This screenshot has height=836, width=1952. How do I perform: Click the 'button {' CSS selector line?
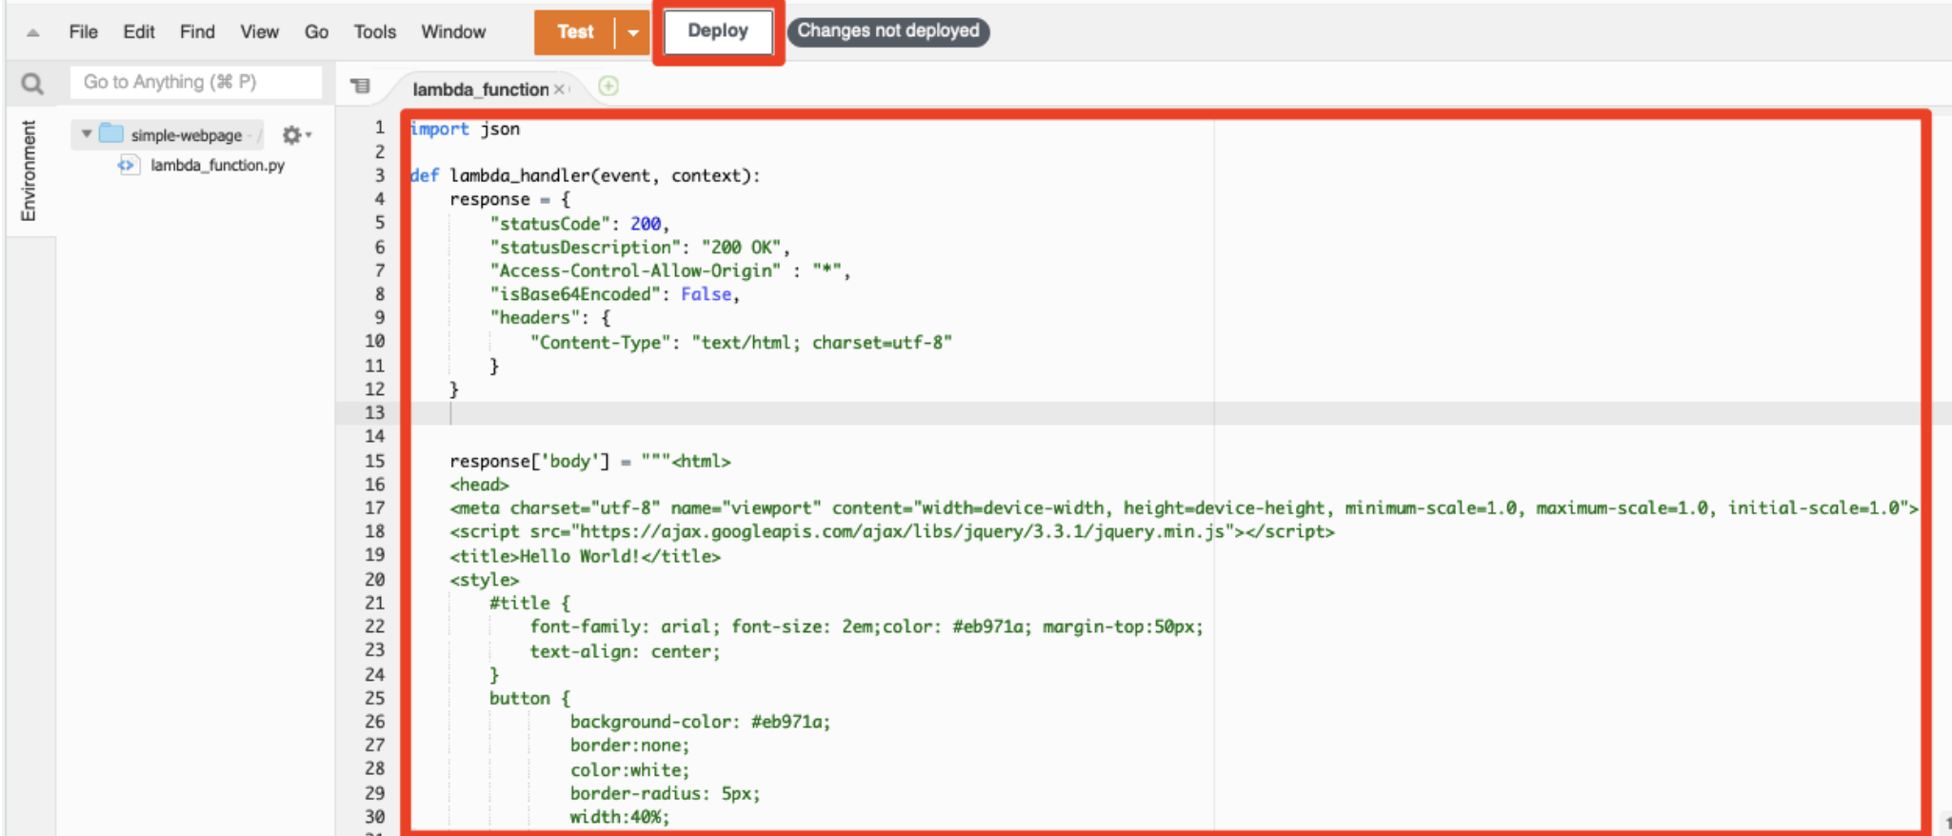click(529, 698)
